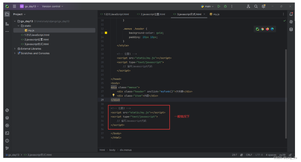Close the 3.javascript形式.html tab
This screenshot has height=162, width=301.
(x=204, y=14)
